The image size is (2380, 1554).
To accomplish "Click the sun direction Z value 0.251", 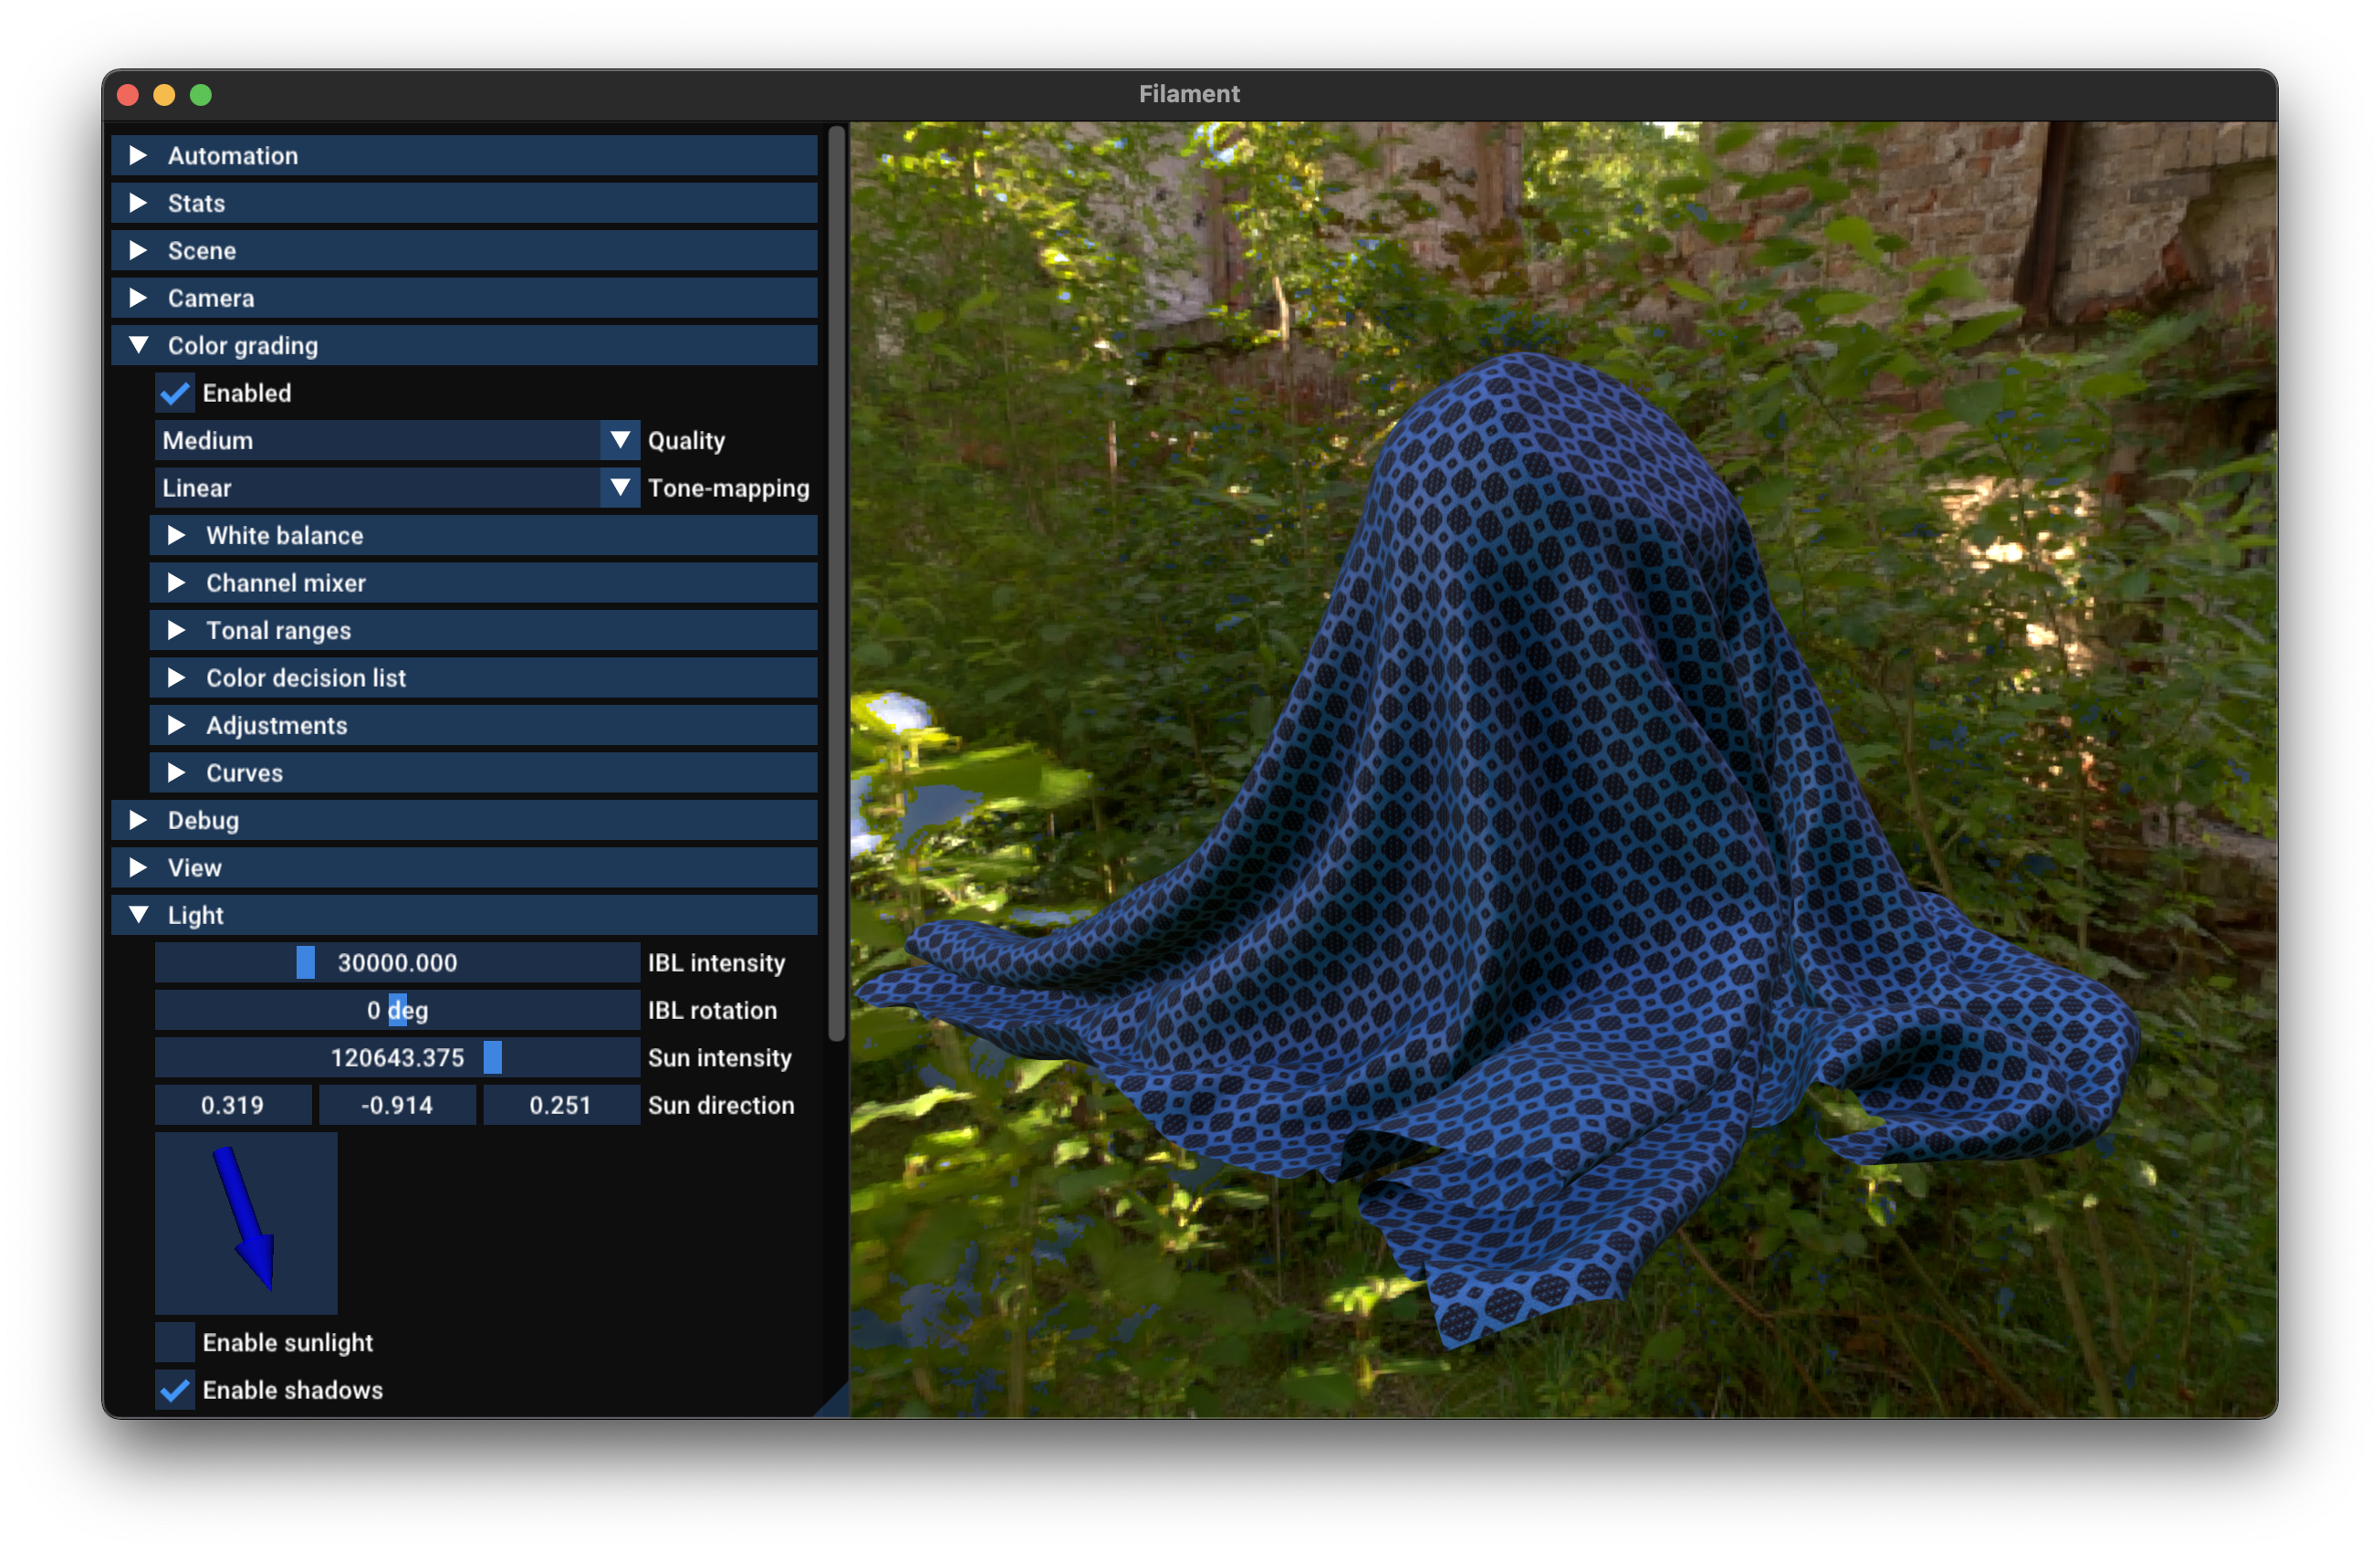I will point(561,1105).
